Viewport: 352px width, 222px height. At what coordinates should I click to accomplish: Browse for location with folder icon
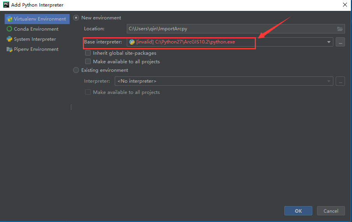coord(340,29)
